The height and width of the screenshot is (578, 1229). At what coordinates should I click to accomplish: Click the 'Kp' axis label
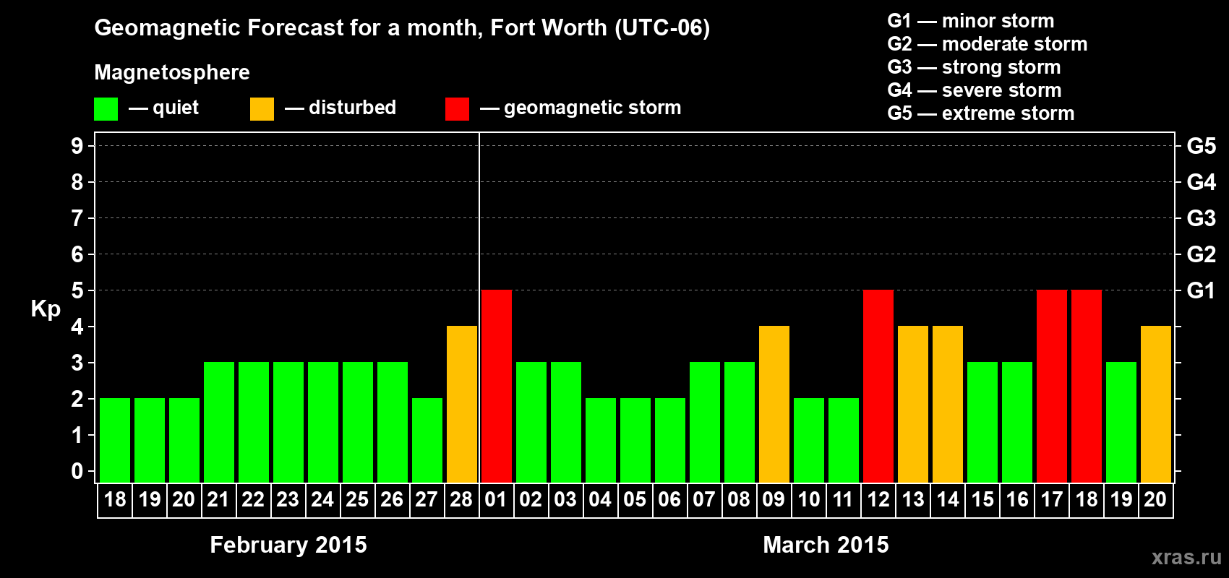pyautogui.click(x=46, y=309)
